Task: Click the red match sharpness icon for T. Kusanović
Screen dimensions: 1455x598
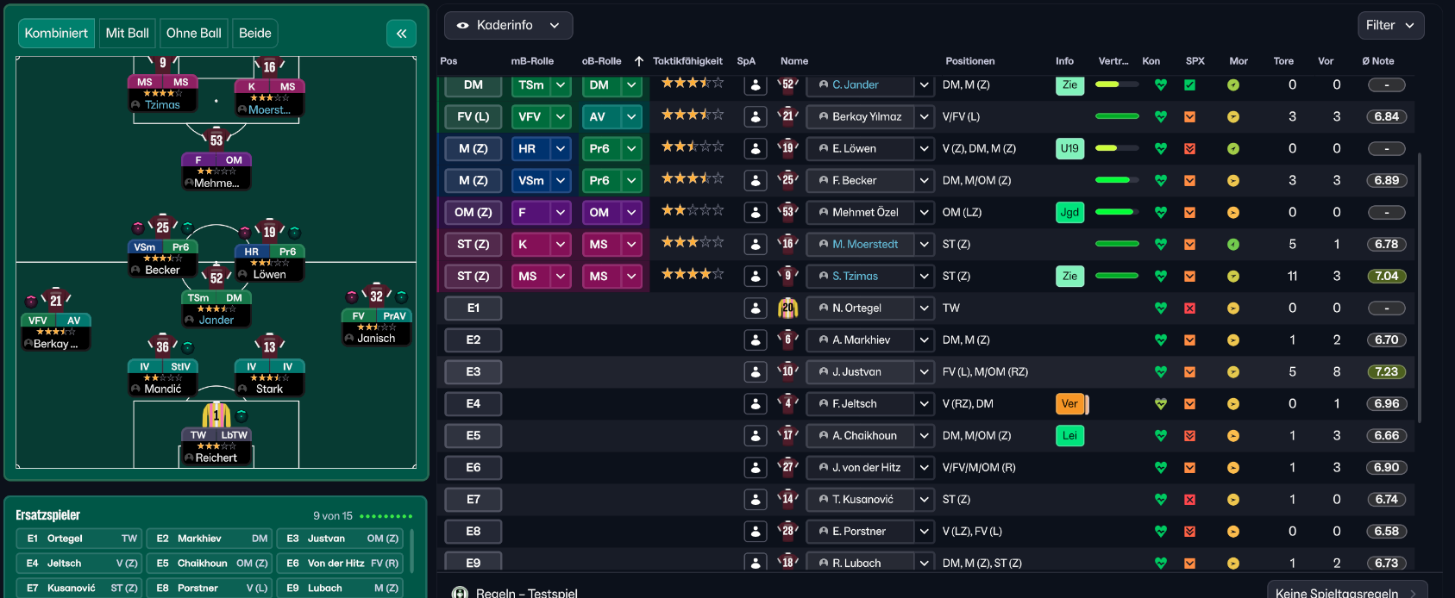Action: 1189,500
